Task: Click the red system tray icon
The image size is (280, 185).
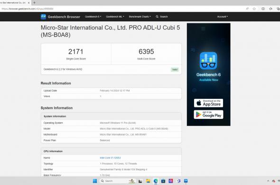Action: click(x=273, y=181)
